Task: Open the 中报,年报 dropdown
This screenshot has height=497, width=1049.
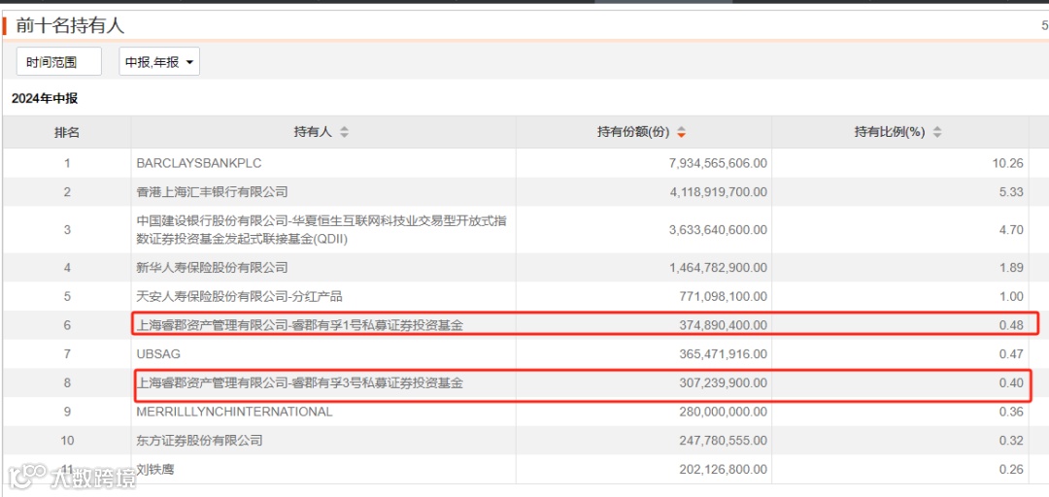Action: pos(159,62)
